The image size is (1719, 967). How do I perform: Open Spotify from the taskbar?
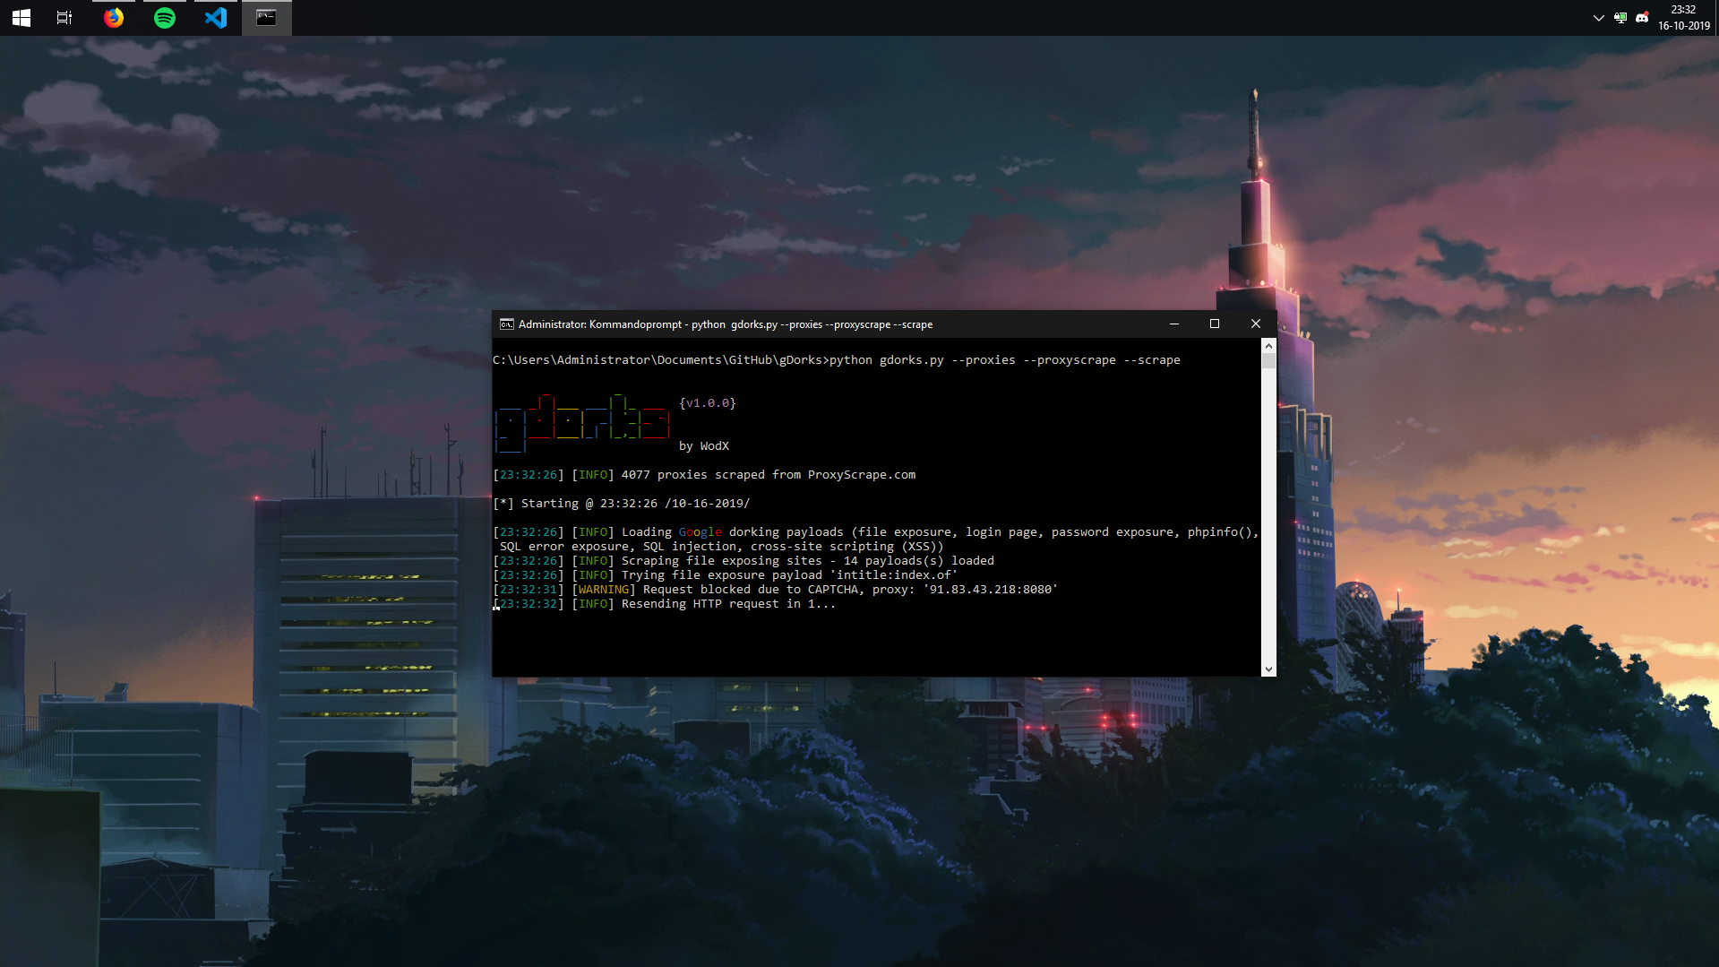point(165,18)
